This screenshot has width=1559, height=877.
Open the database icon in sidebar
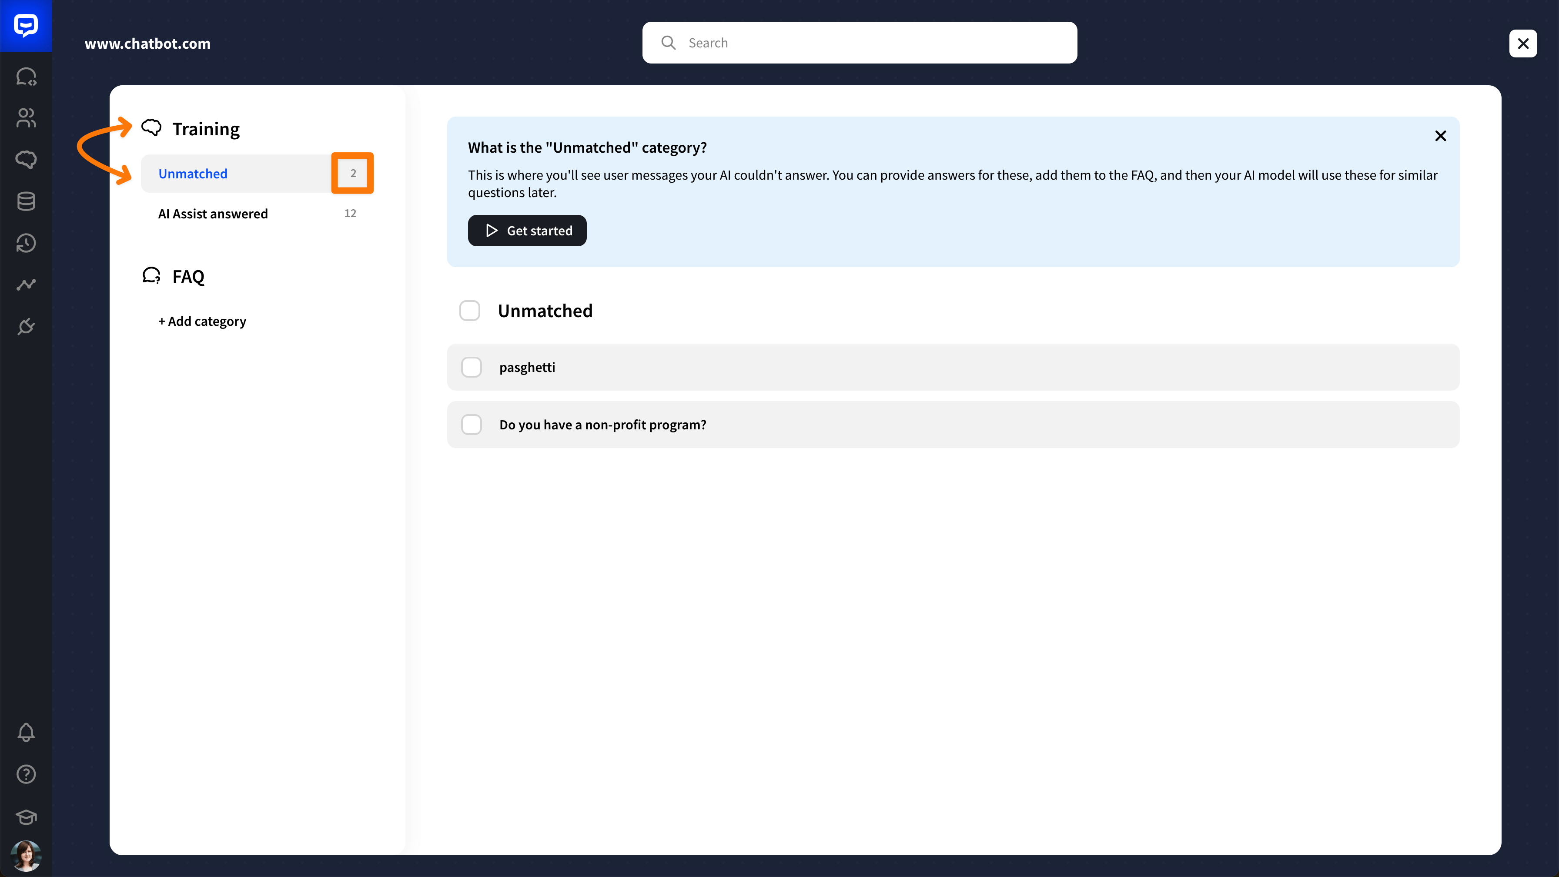(x=26, y=201)
